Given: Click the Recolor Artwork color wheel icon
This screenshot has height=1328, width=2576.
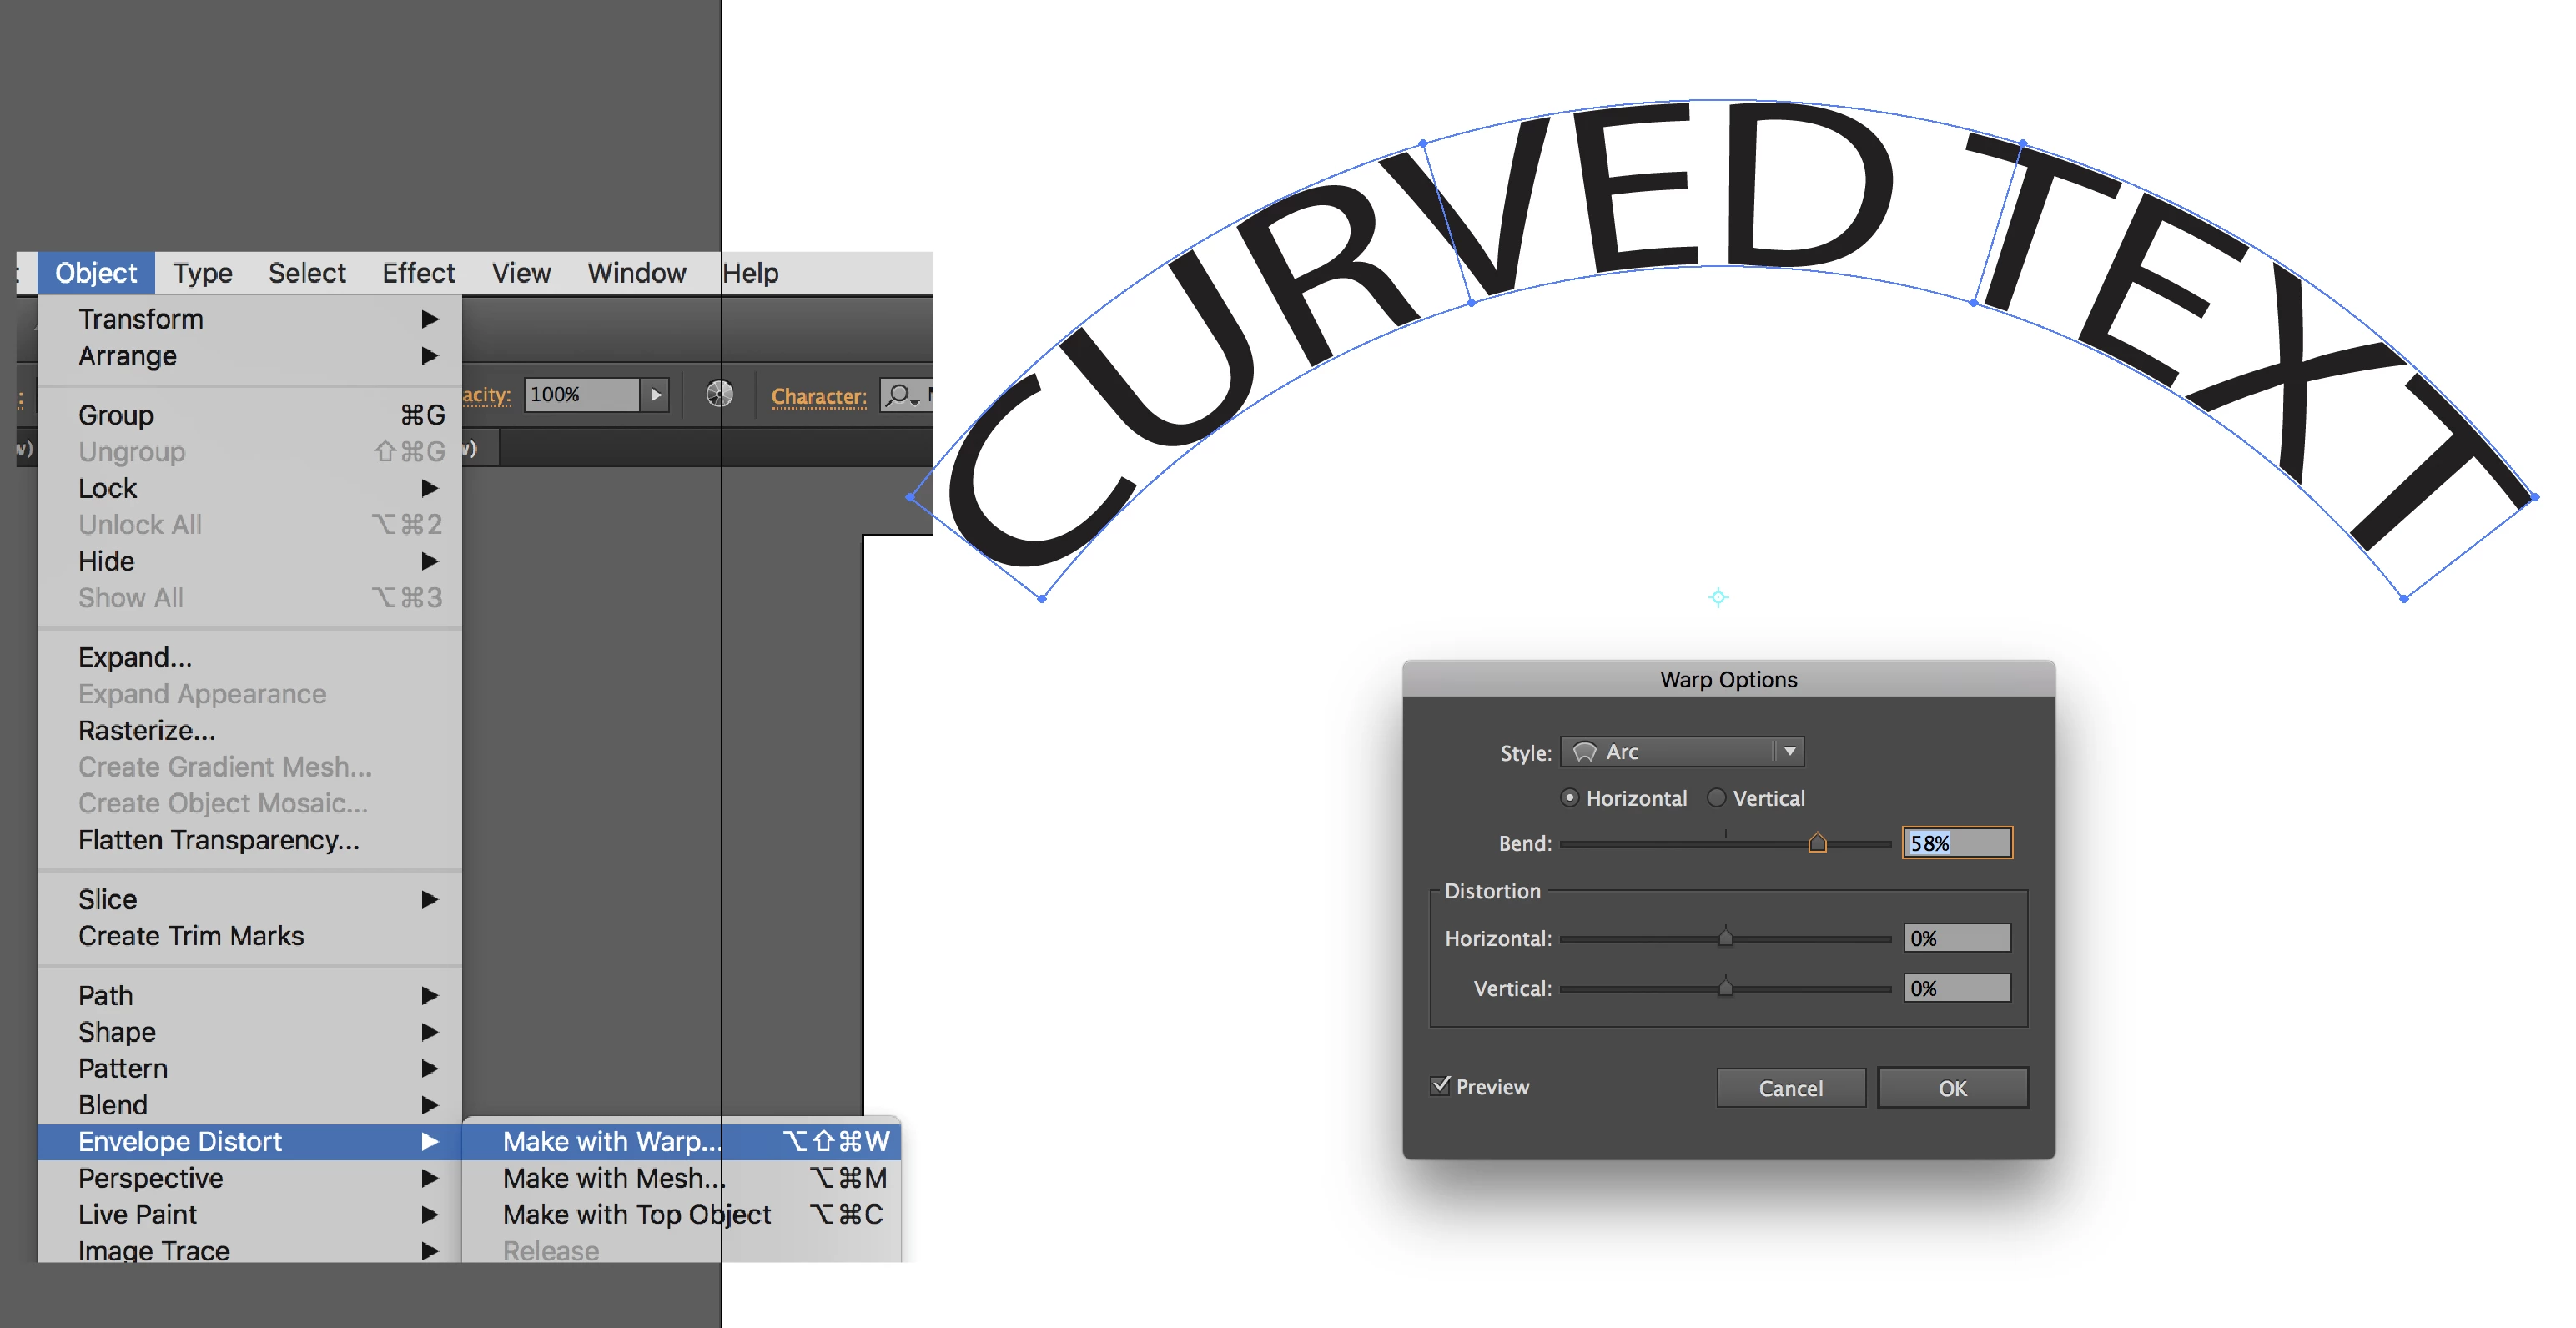Looking at the screenshot, I should click(719, 394).
